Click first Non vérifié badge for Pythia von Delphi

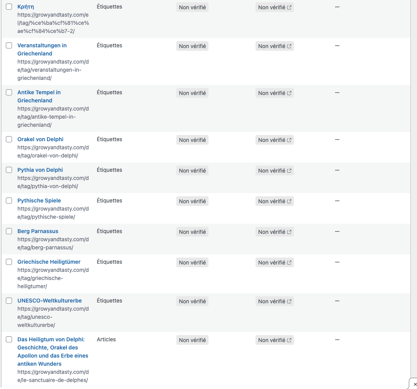pos(192,171)
